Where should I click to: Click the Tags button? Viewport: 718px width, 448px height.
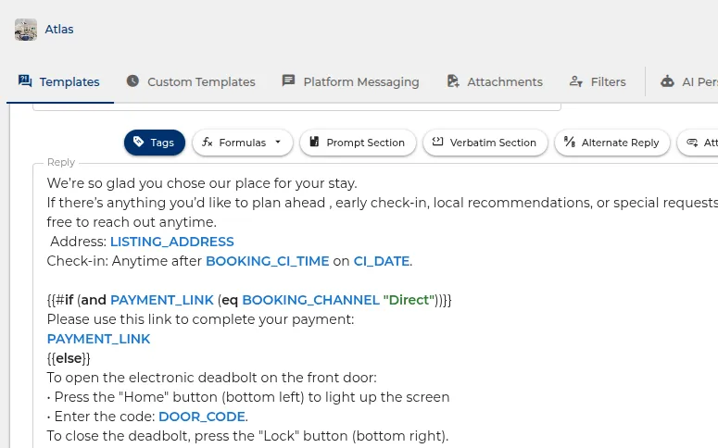click(155, 143)
